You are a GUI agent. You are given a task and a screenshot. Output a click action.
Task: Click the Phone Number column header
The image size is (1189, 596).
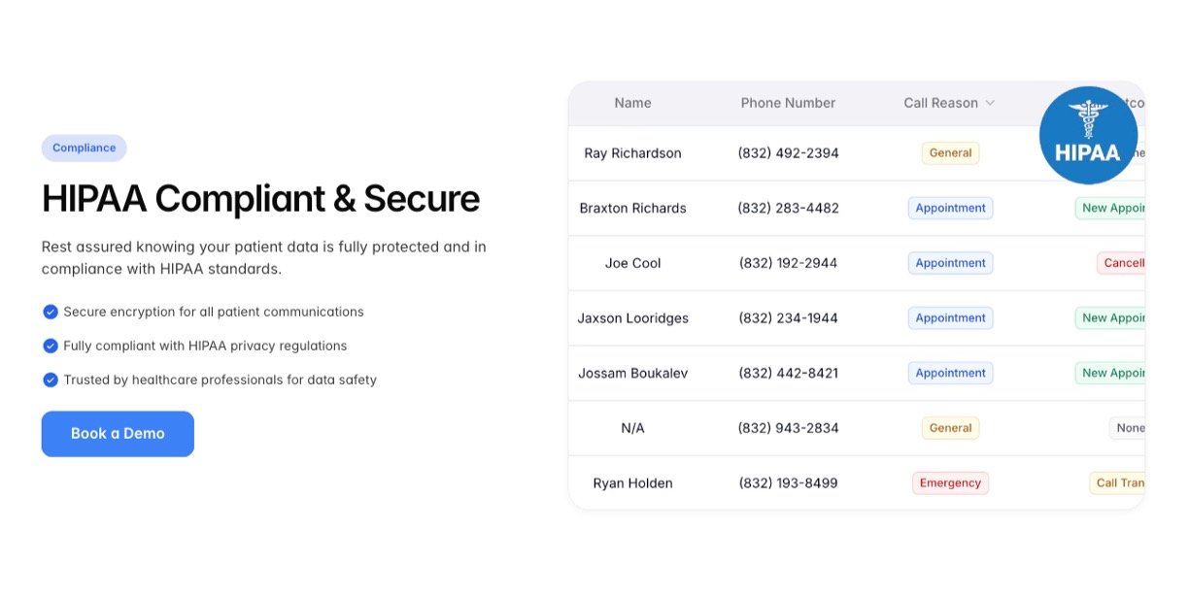tap(788, 103)
